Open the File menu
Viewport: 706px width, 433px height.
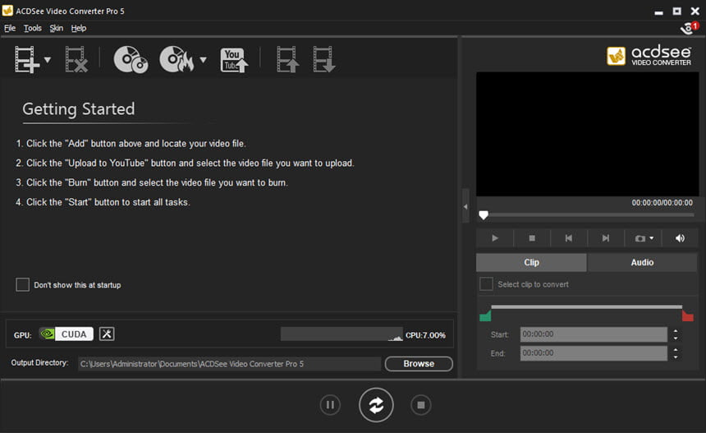click(10, 28)
